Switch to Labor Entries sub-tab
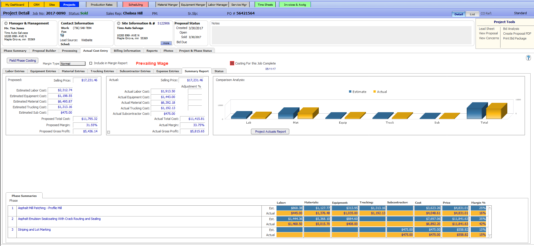The image size is (534, 246). pyautogui.click(x=15, y=71)
